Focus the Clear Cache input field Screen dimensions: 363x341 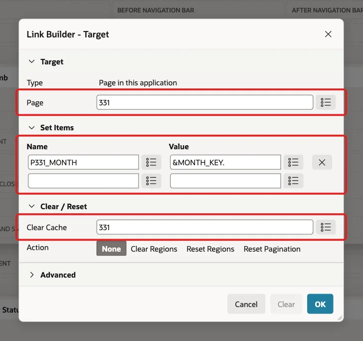pyautogui.click(x=205, y=227)
